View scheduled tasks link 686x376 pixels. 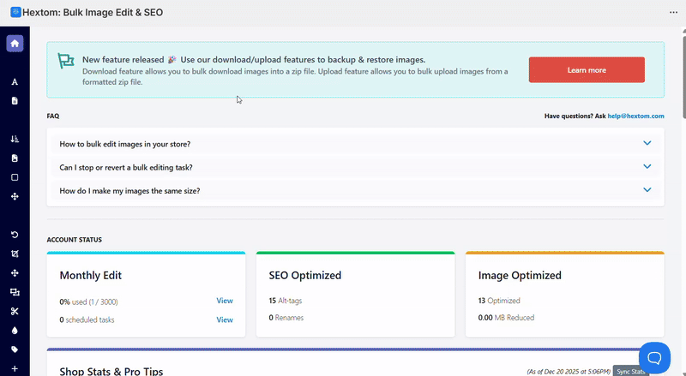225,320
